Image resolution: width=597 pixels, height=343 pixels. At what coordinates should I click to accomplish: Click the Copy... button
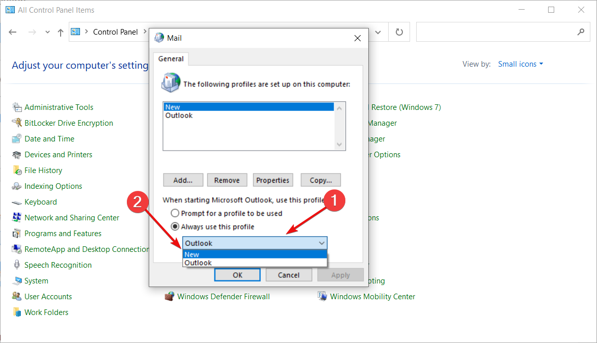pyautogui.click(x=320, y=180)
